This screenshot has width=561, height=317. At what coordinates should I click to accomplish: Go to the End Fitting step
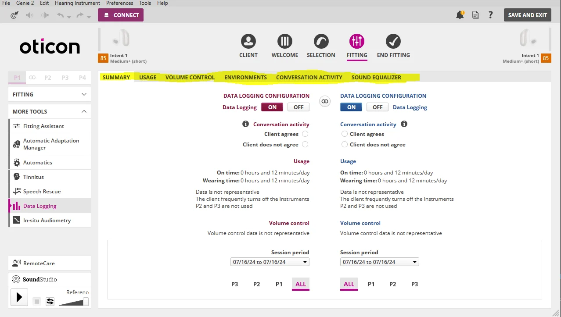pyautogui.click(x=393, y=46)
